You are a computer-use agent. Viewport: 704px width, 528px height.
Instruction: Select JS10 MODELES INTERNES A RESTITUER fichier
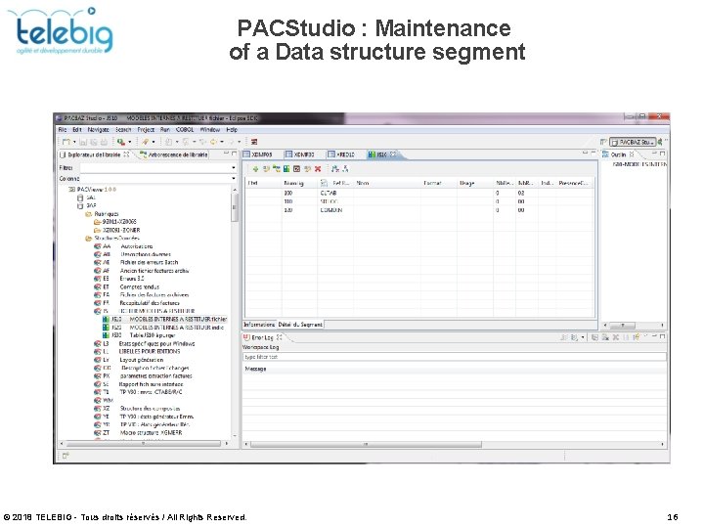(164, 319)
